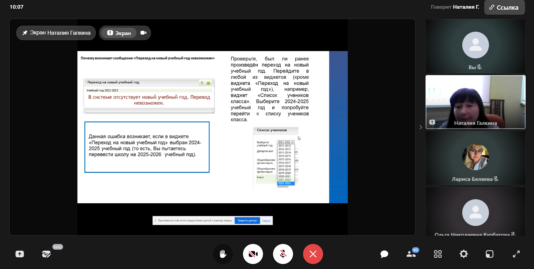534x269 pixels.
Task: Open the chat panel
Action: tap(384, 254)
